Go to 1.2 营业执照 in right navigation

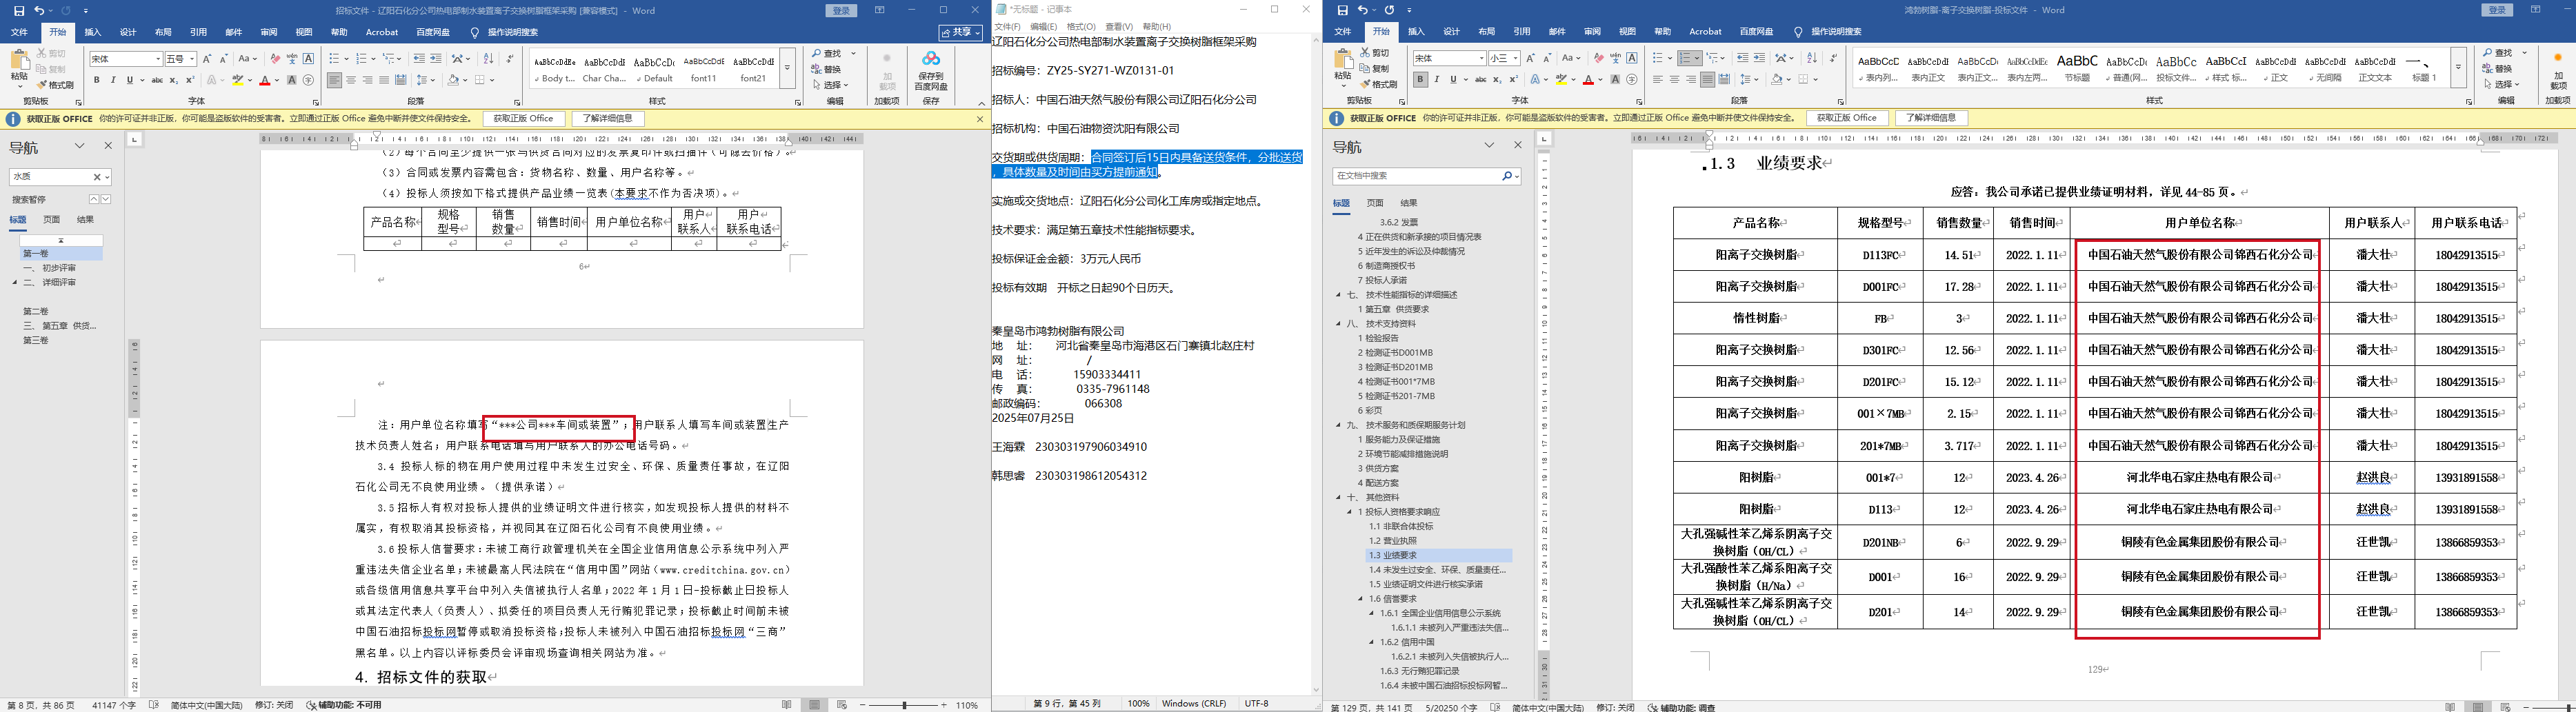click(x=1393, y=541)
